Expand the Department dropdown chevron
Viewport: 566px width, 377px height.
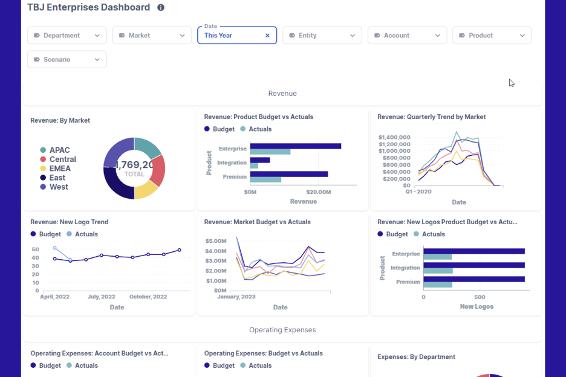tap(97, 36)
